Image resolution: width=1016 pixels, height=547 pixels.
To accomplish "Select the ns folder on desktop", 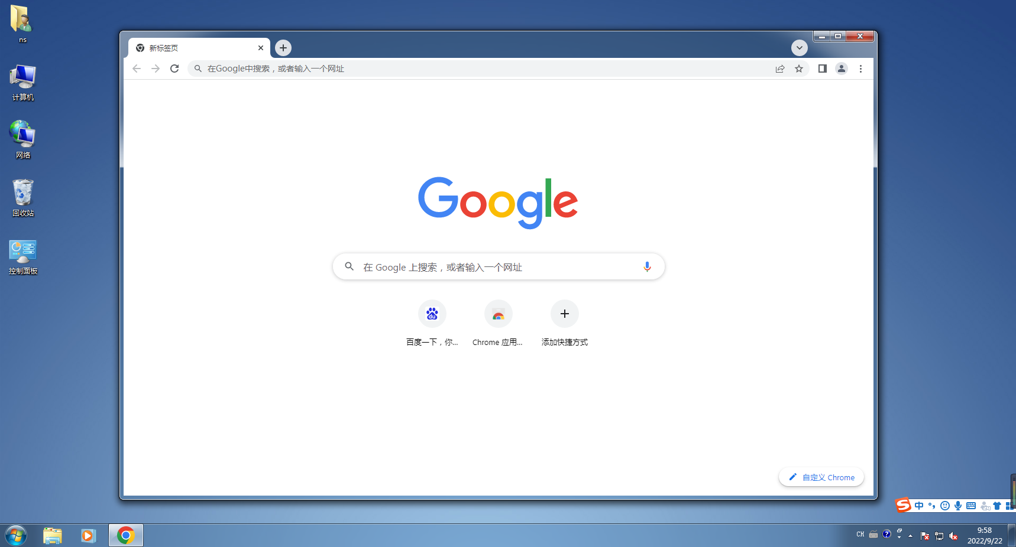I will point(22,24).
